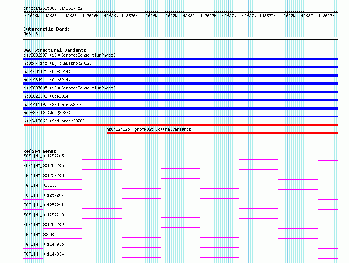Select transcript label FGF1|NM_000800
This screenshot has width=349, height=263.
[x=40, y=234]
